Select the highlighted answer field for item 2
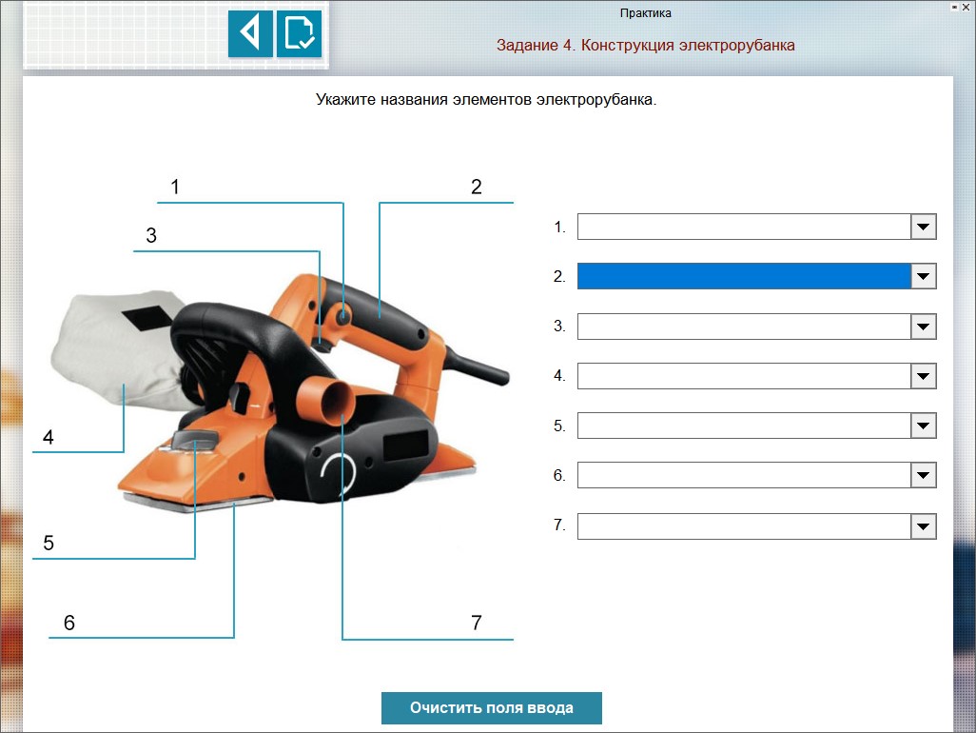This screenshot has height=733, width=976. (744, 277)
